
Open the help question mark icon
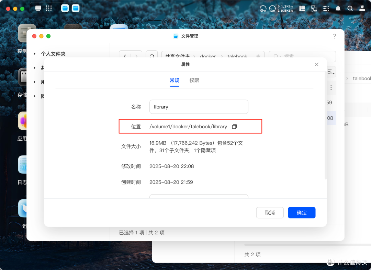(x=334, y=36)
